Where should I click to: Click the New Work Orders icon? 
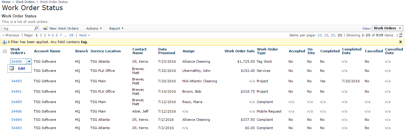[x=46, y=28]
